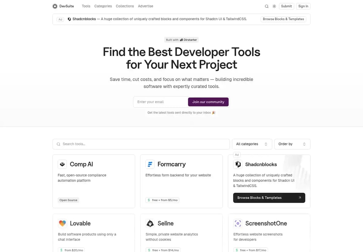Focus the Enter your email field
Viewport: 363px width, 252px height.
pyautogui.click(x=161, y=102)
